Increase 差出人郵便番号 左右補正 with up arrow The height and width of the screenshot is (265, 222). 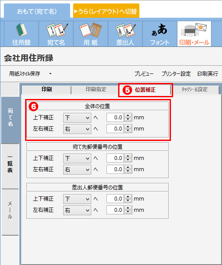pos(128,208)
